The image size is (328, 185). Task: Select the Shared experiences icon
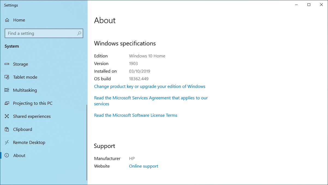[x=7, y=116]
